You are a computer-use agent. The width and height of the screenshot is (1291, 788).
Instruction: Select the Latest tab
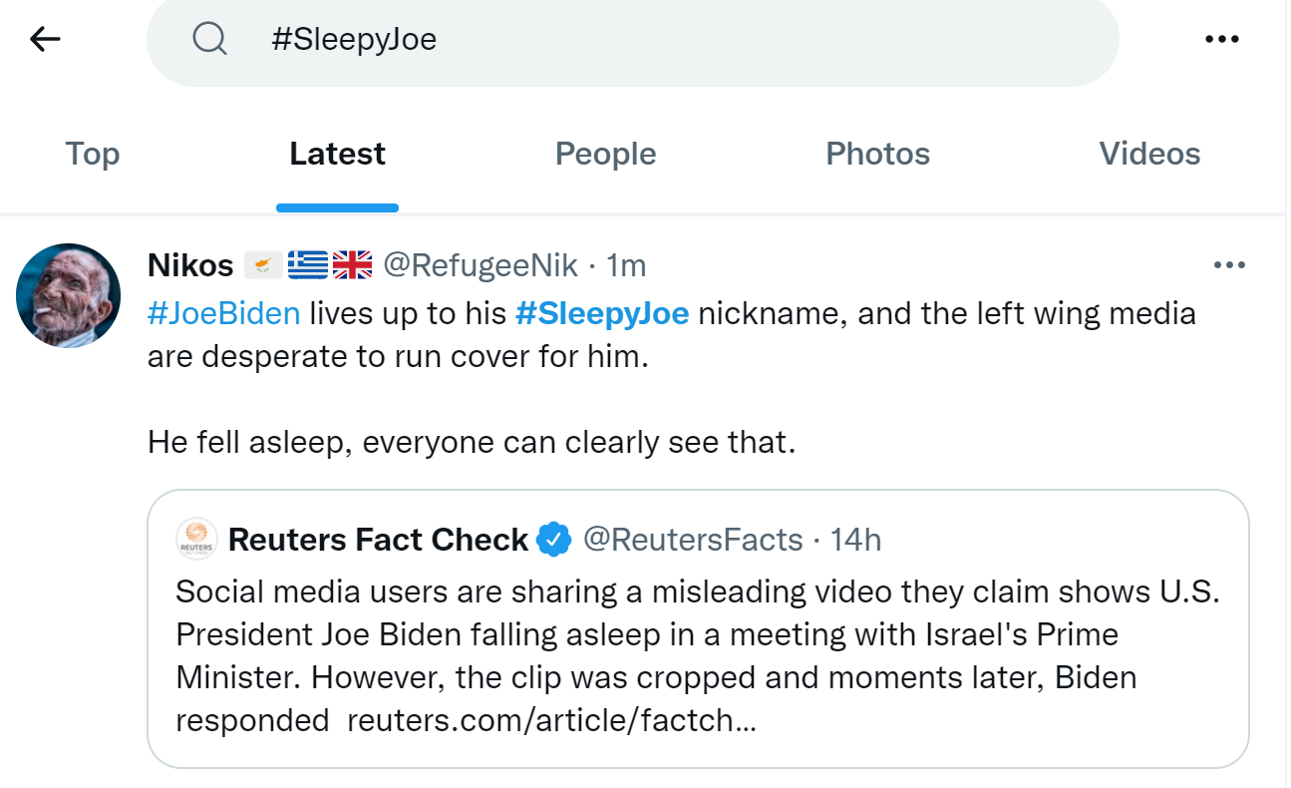tap(337, 154)
